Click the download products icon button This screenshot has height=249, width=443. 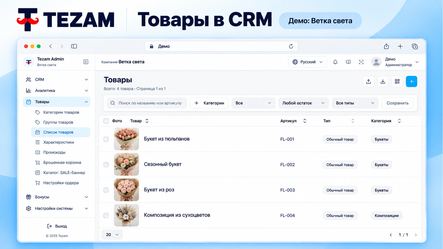(383, 81)
